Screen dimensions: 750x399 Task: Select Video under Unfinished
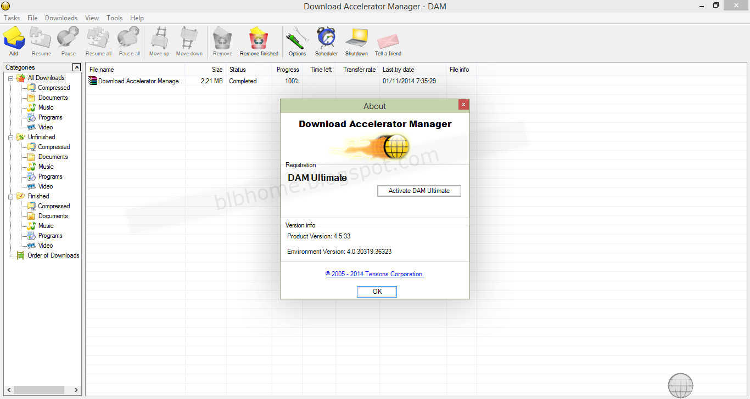tap(46, 186)
